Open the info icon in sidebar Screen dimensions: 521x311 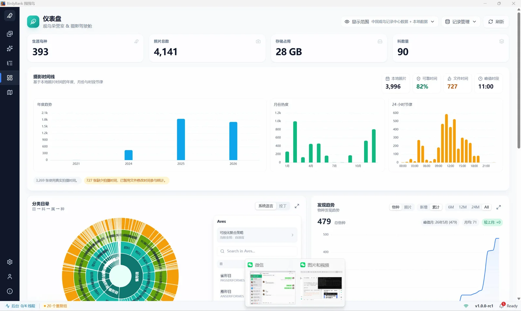pyautogui.click(x=10, y=291)
